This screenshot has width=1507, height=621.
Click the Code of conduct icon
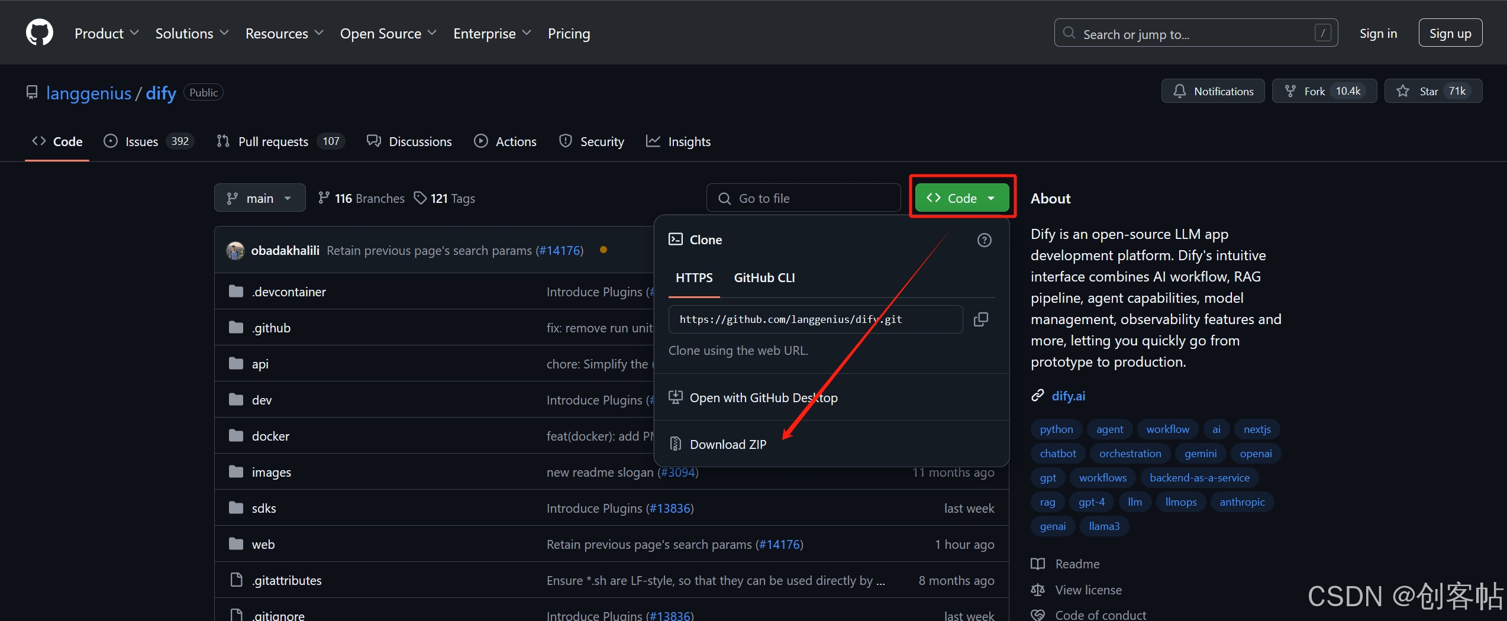pyautogui.click(x=1038, y=615)
